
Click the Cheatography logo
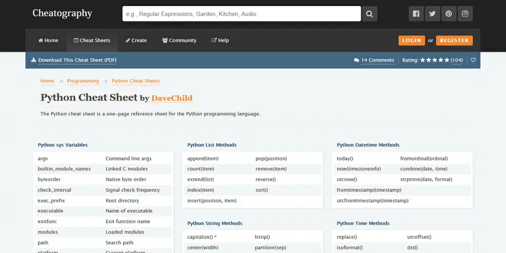point(62,13)
